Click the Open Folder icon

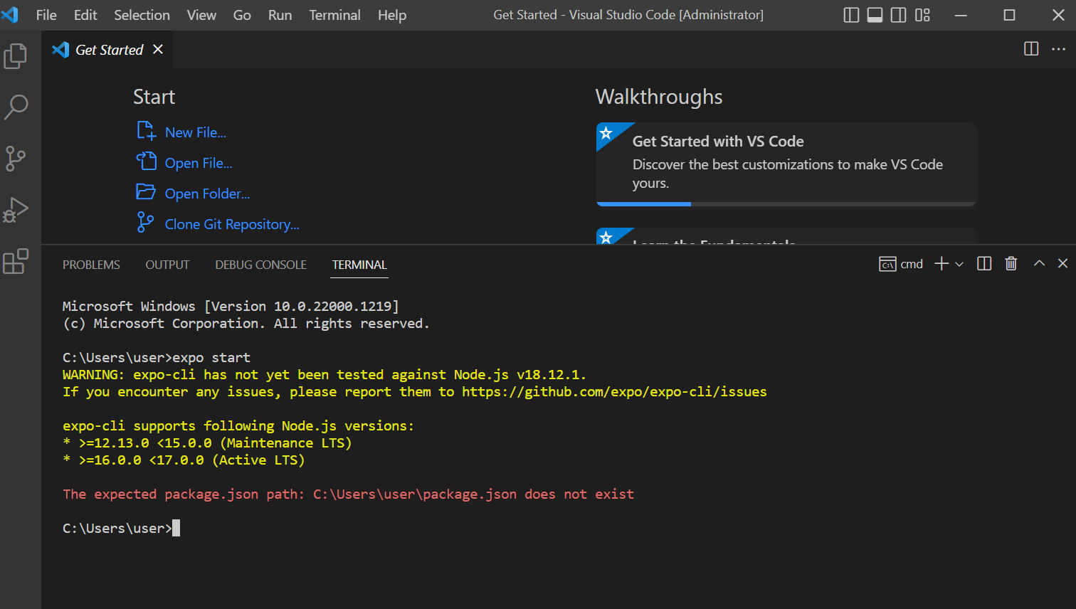click(x=146, y=192)
